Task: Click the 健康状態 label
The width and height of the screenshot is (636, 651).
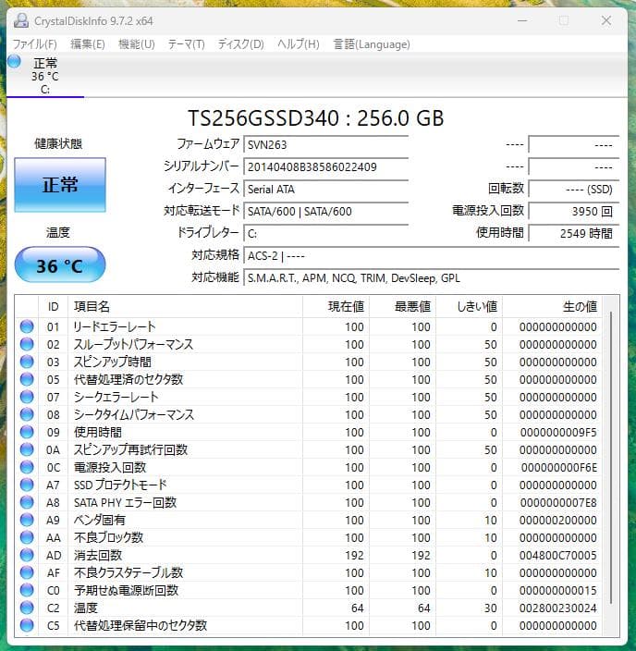Action: tap(58, 143)
